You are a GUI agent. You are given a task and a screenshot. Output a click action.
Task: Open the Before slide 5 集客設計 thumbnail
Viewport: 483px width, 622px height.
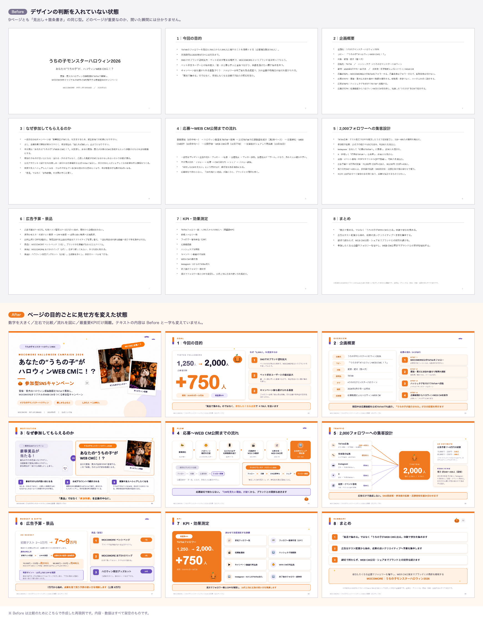click(398, 161)
